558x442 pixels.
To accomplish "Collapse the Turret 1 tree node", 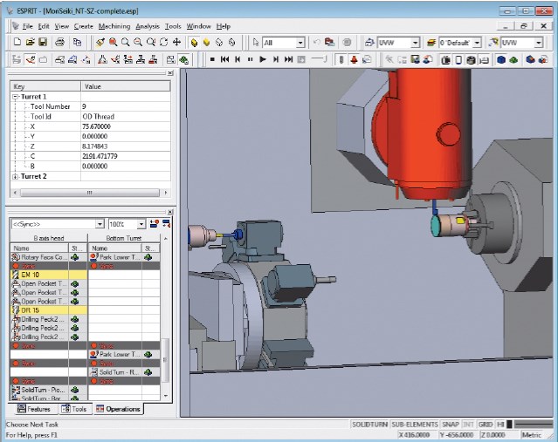I will (15, 97).
